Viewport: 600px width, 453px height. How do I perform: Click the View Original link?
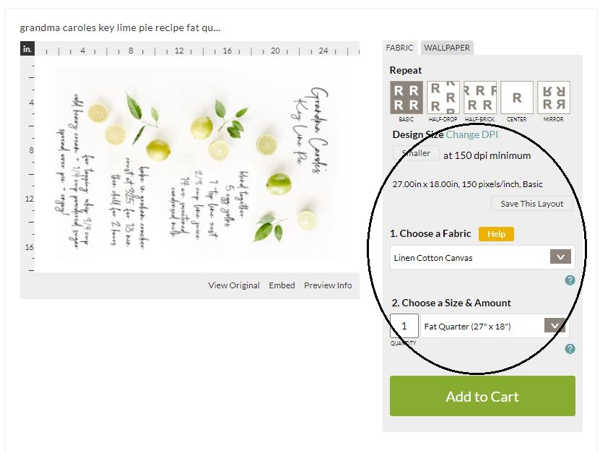click(x=234, y=285)
